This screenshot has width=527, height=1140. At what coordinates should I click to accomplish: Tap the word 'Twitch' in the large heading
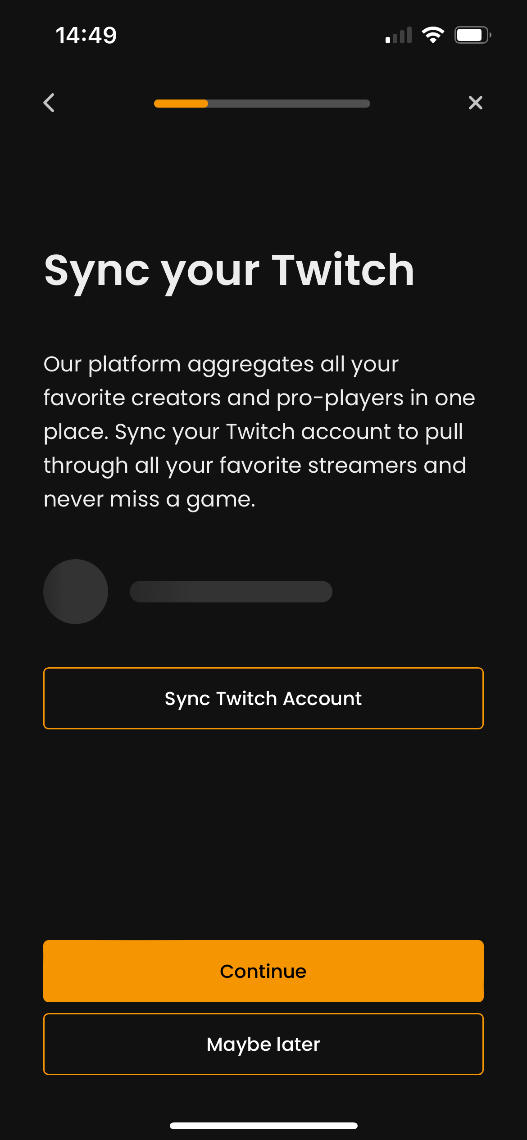coord(343,269)
